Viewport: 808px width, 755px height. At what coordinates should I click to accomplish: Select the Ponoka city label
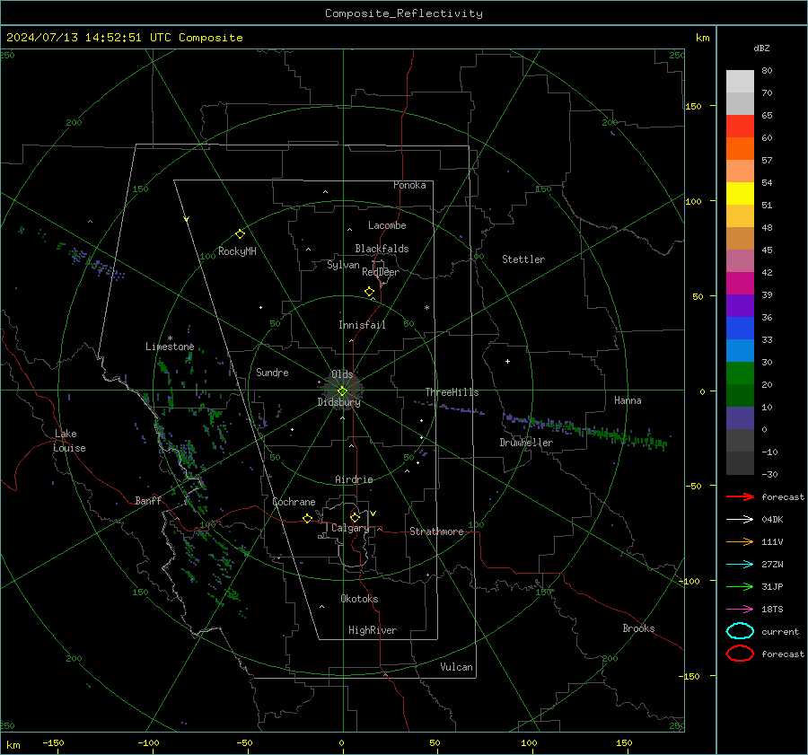pos(409,185)
